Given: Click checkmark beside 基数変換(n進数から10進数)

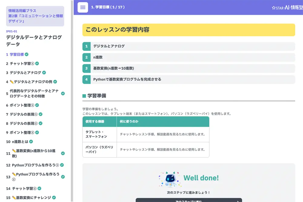Looking at the screenshot, I should tap(63, 153).
